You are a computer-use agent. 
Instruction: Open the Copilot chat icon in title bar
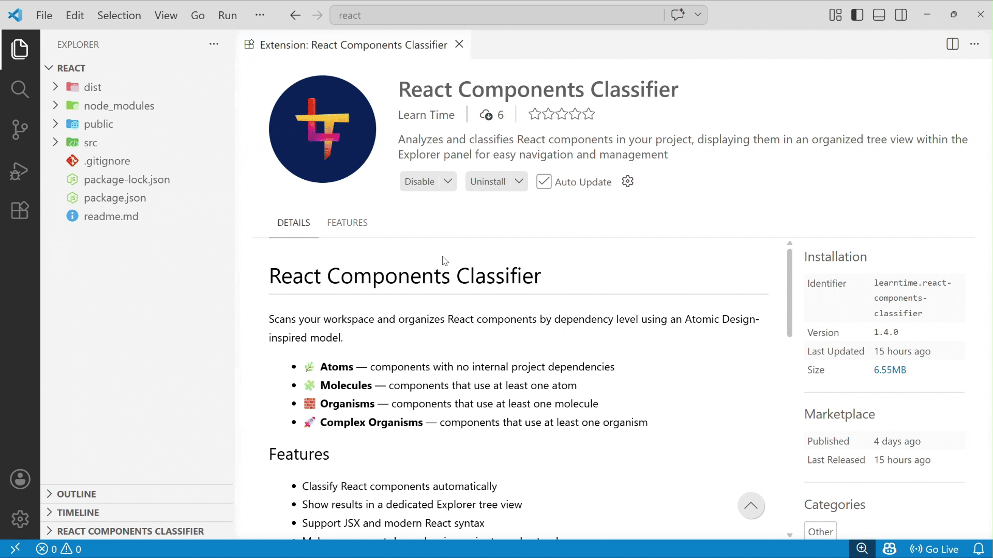678,14
